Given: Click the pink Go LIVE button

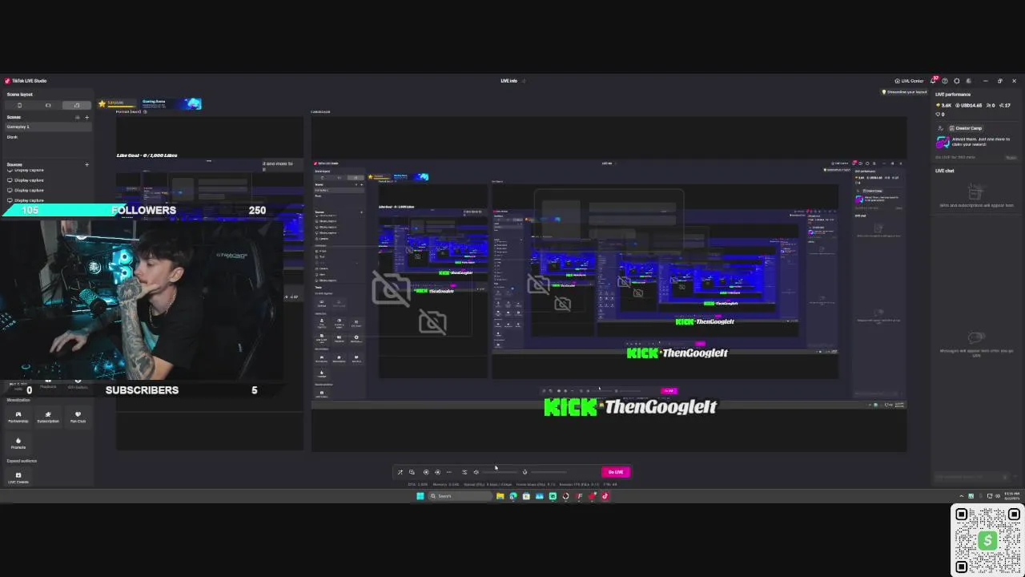Looking at the screenshot, I should coord(615,472).
